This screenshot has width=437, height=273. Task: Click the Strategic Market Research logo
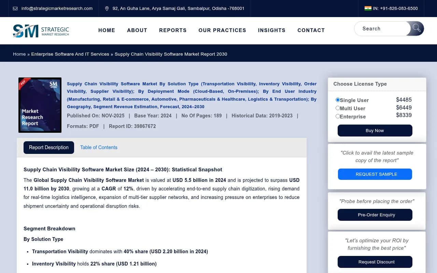pyautogui.click(x=41, y=31)
